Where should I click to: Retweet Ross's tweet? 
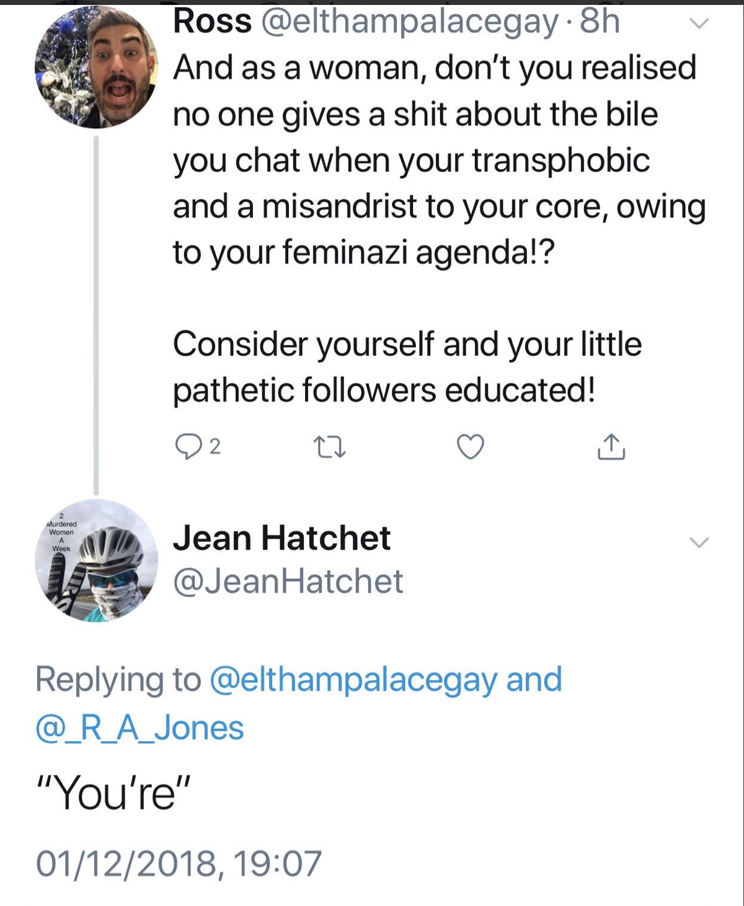pyautogui.click(x=329, y=447)
